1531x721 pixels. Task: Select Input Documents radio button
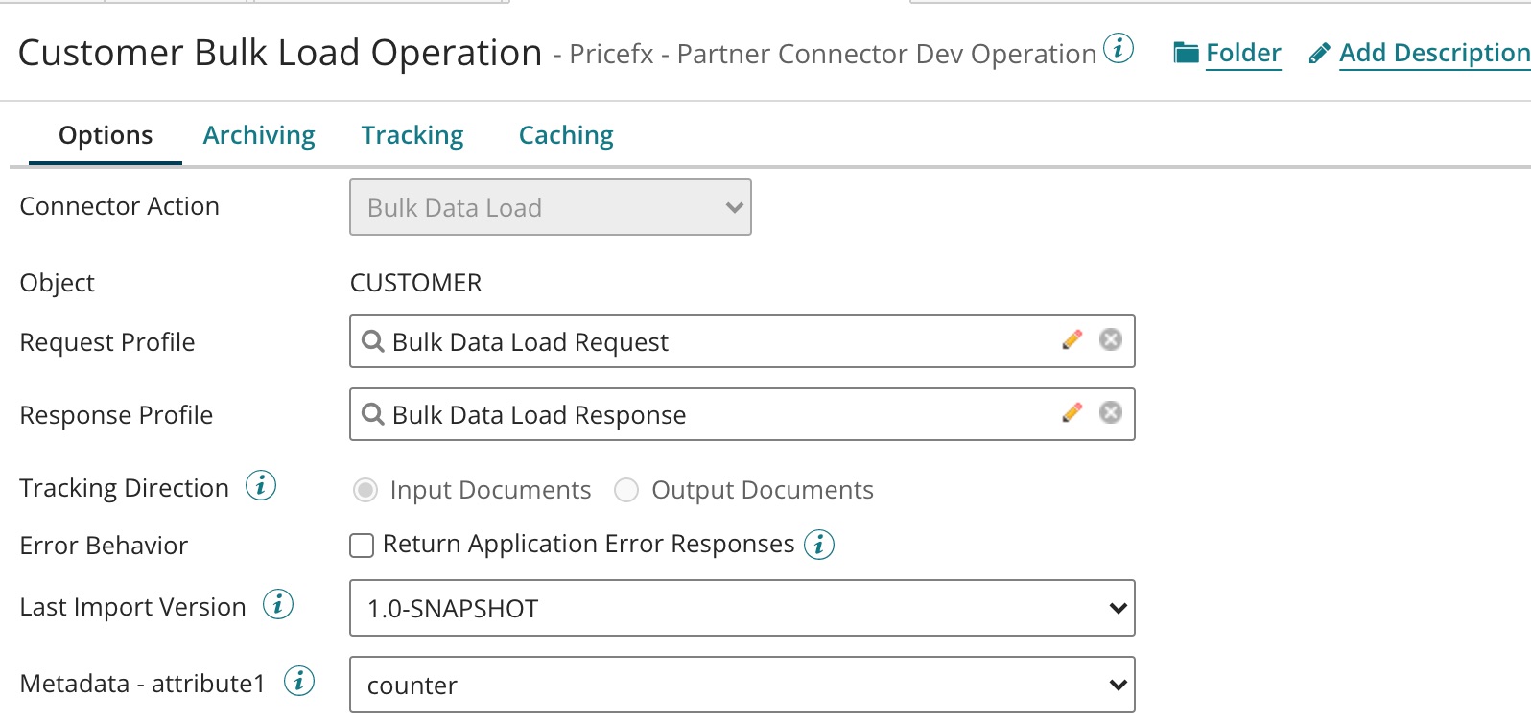click(365, 491)
